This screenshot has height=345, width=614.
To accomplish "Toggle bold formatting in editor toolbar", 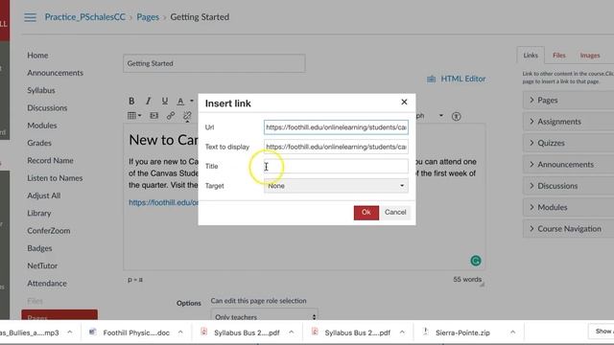I will pos(131,101).
